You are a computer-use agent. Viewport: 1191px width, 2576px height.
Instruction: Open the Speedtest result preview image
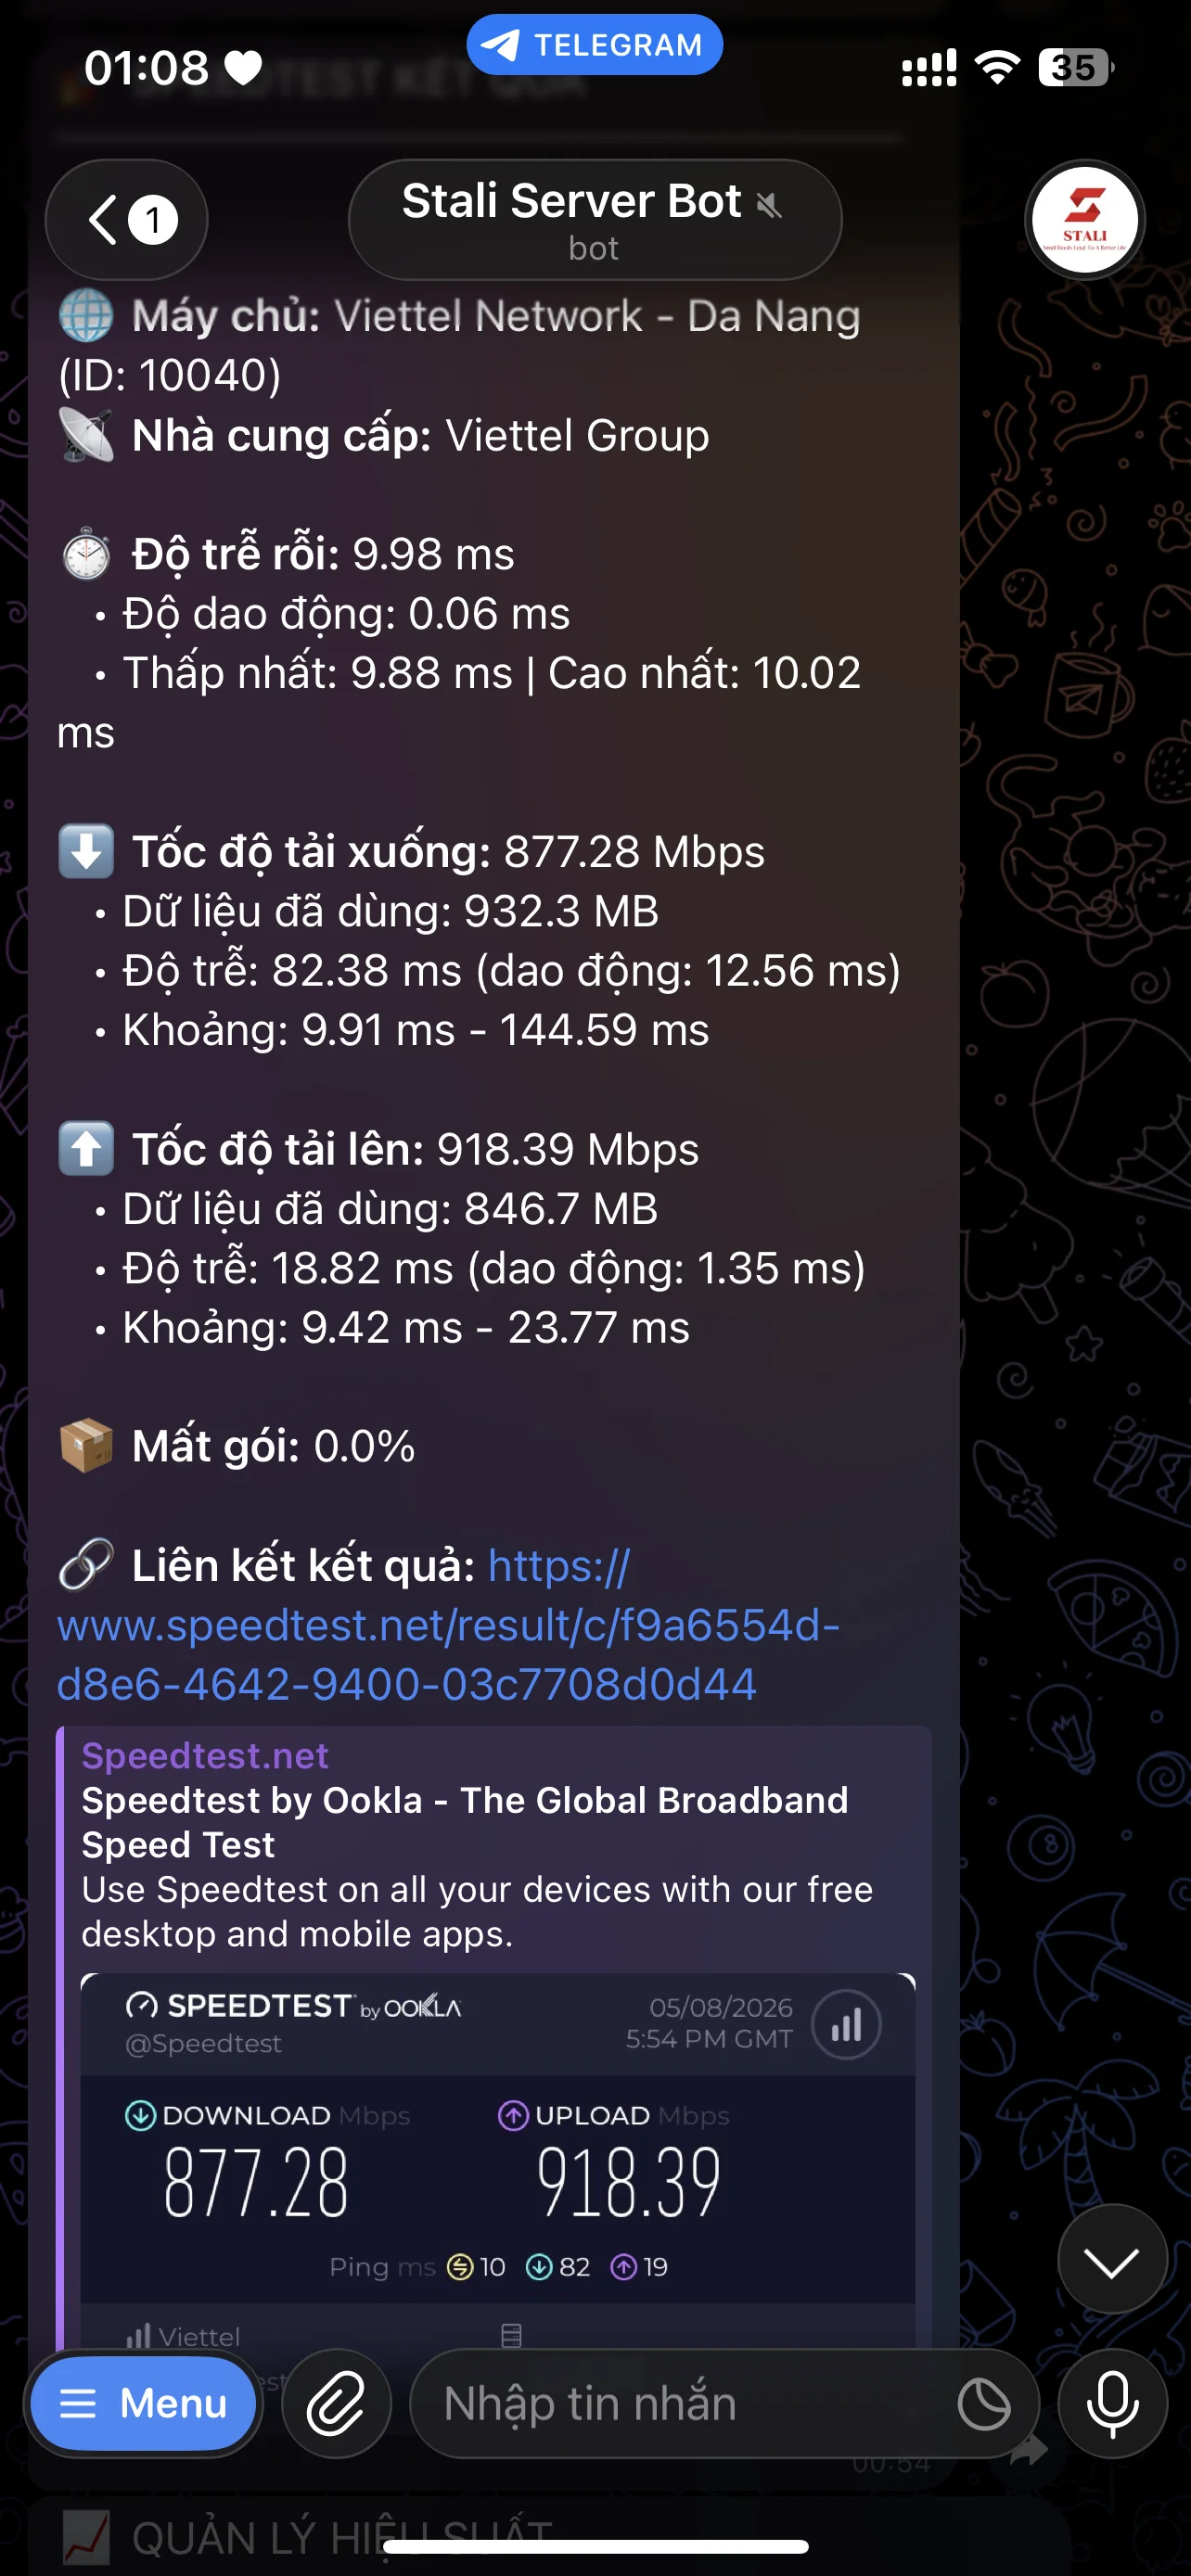pyautogui.click(x=498, y=2160)
